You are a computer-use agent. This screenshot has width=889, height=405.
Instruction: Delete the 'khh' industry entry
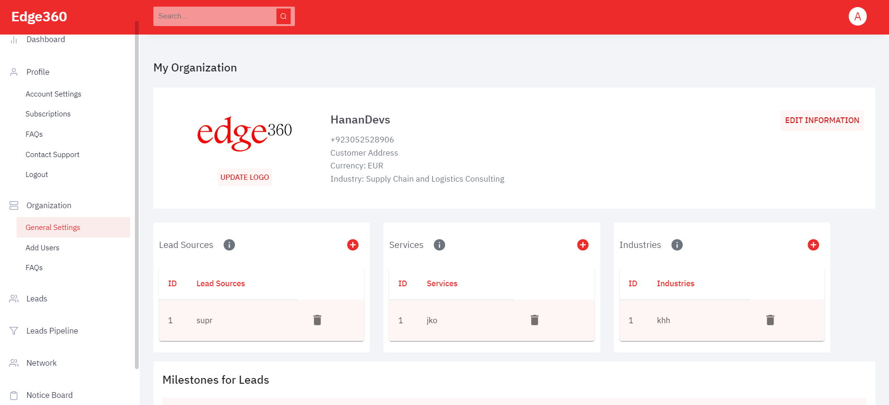click(770, 320)
